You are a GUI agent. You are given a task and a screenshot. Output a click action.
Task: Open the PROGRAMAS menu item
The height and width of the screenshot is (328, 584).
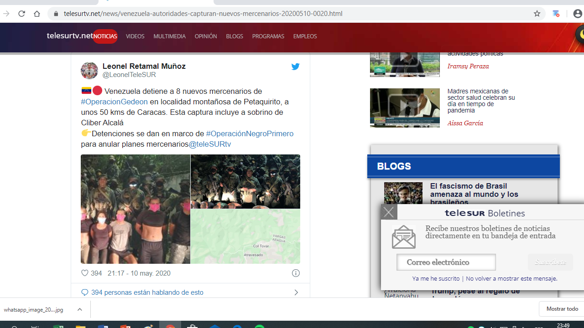pos(268,36)
